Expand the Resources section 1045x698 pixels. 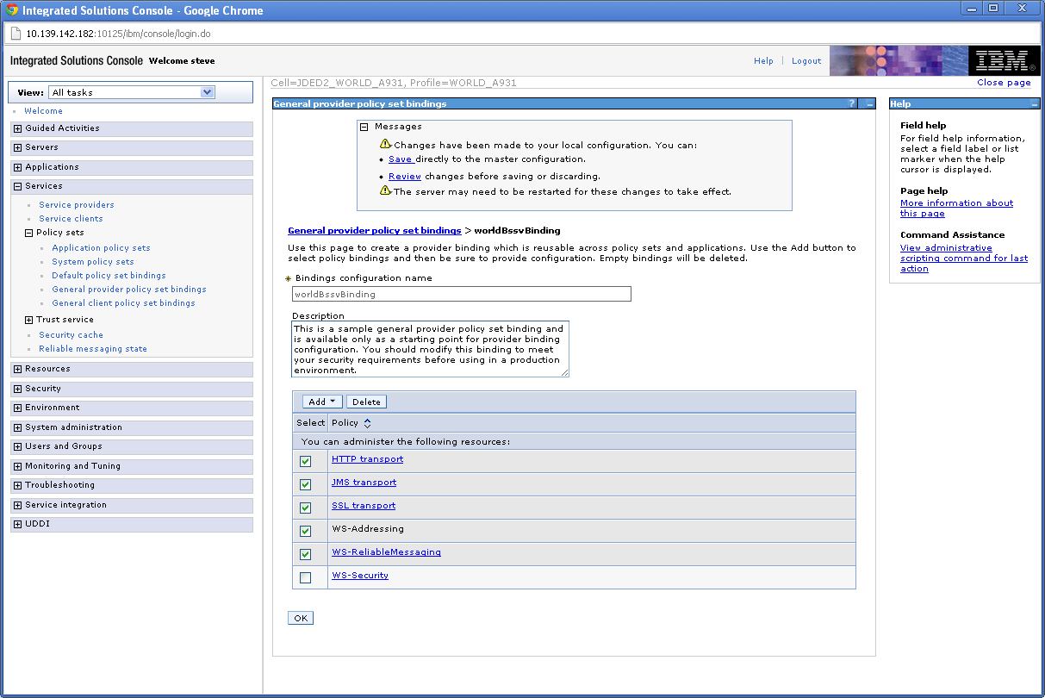17,369
